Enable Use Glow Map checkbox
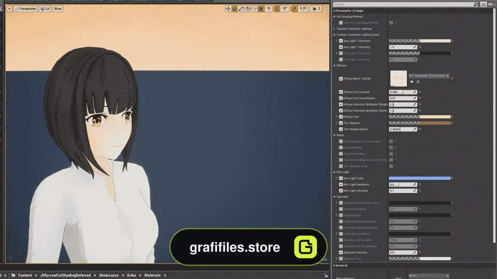 click(x=341, y=147)
